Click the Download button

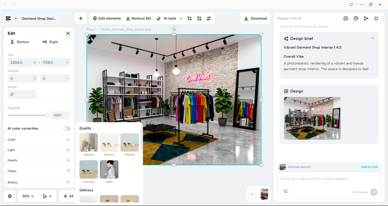pos(255,18)
